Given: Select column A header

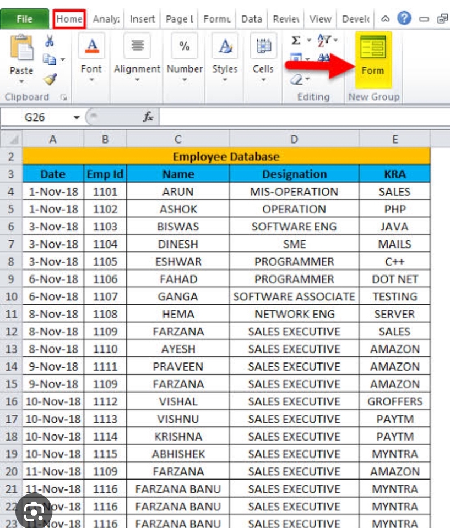Looking at the screenshot, I should tap(53, 139).
